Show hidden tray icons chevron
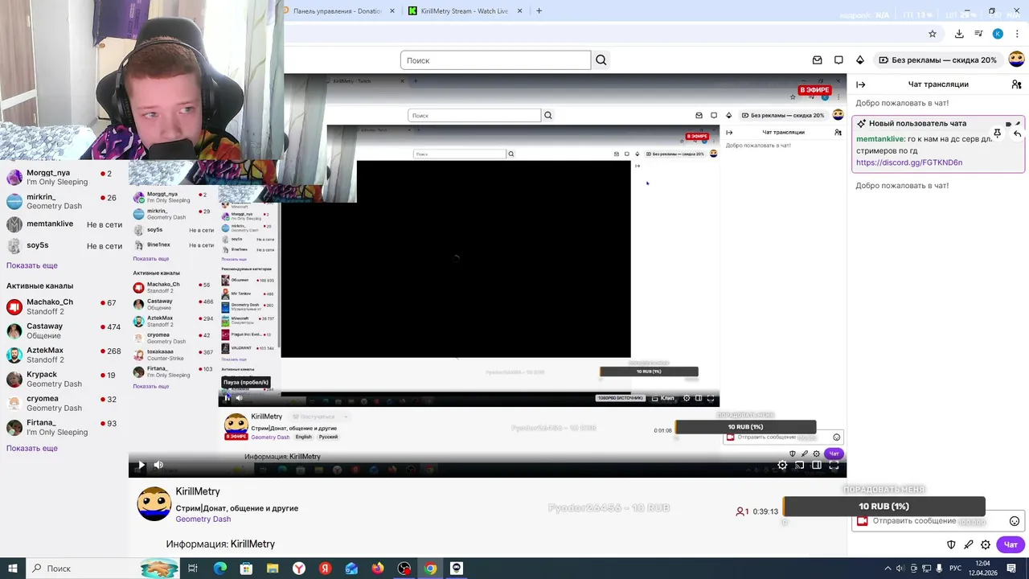The image size is (1029, 579). (888, 569)
